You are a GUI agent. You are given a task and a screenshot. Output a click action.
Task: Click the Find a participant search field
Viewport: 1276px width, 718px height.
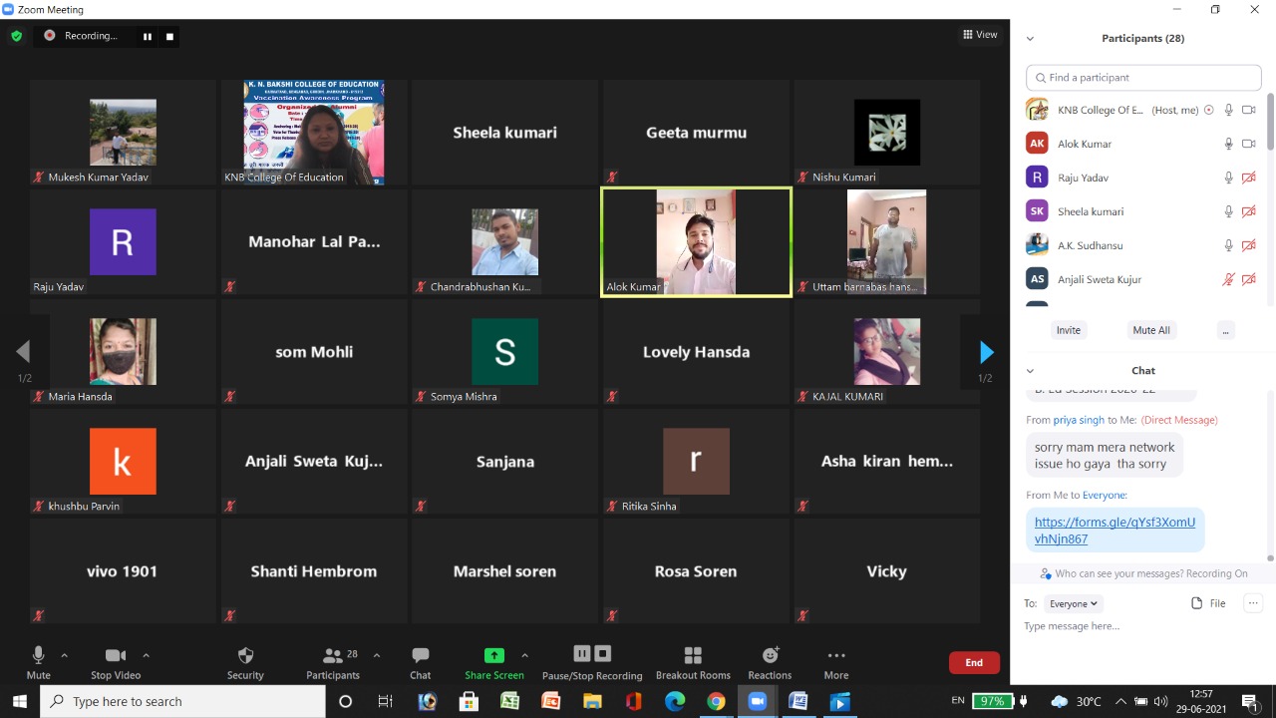tap(1143, 78)
